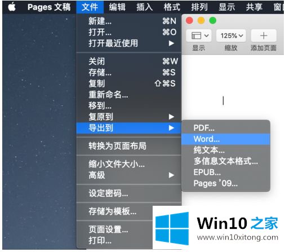
Task: Click the yellow minimize window button
Action: 201,20
